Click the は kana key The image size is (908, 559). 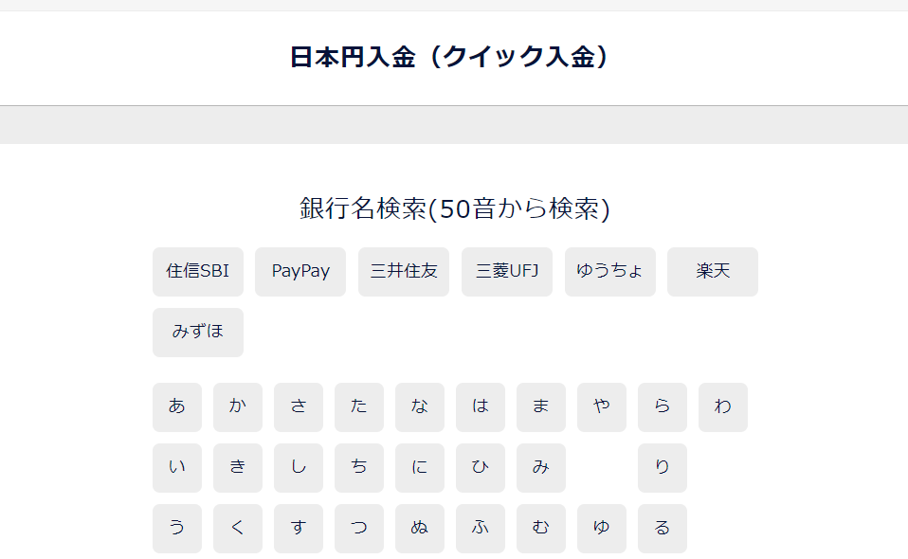[x=481, y=407]
